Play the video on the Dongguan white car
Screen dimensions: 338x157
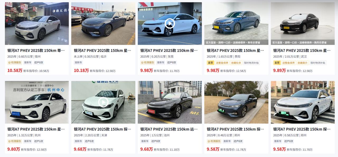point(170,23)
